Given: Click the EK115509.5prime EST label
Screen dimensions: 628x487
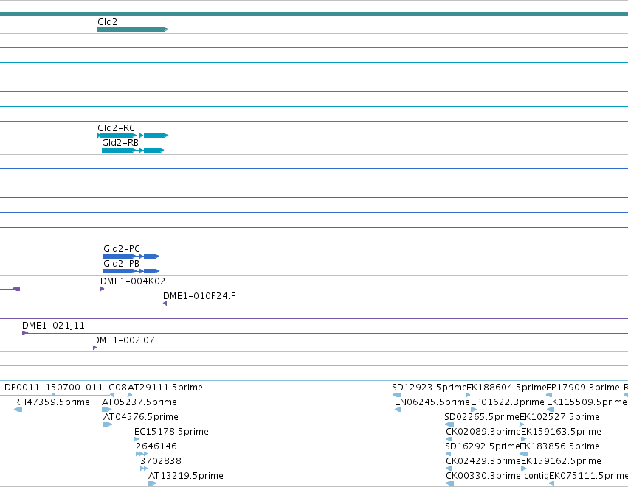Looking at the screenshot, I should pos(587,402).
